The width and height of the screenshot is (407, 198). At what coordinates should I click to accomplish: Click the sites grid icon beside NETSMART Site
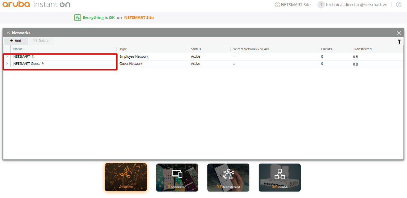(x=277, y=5)
